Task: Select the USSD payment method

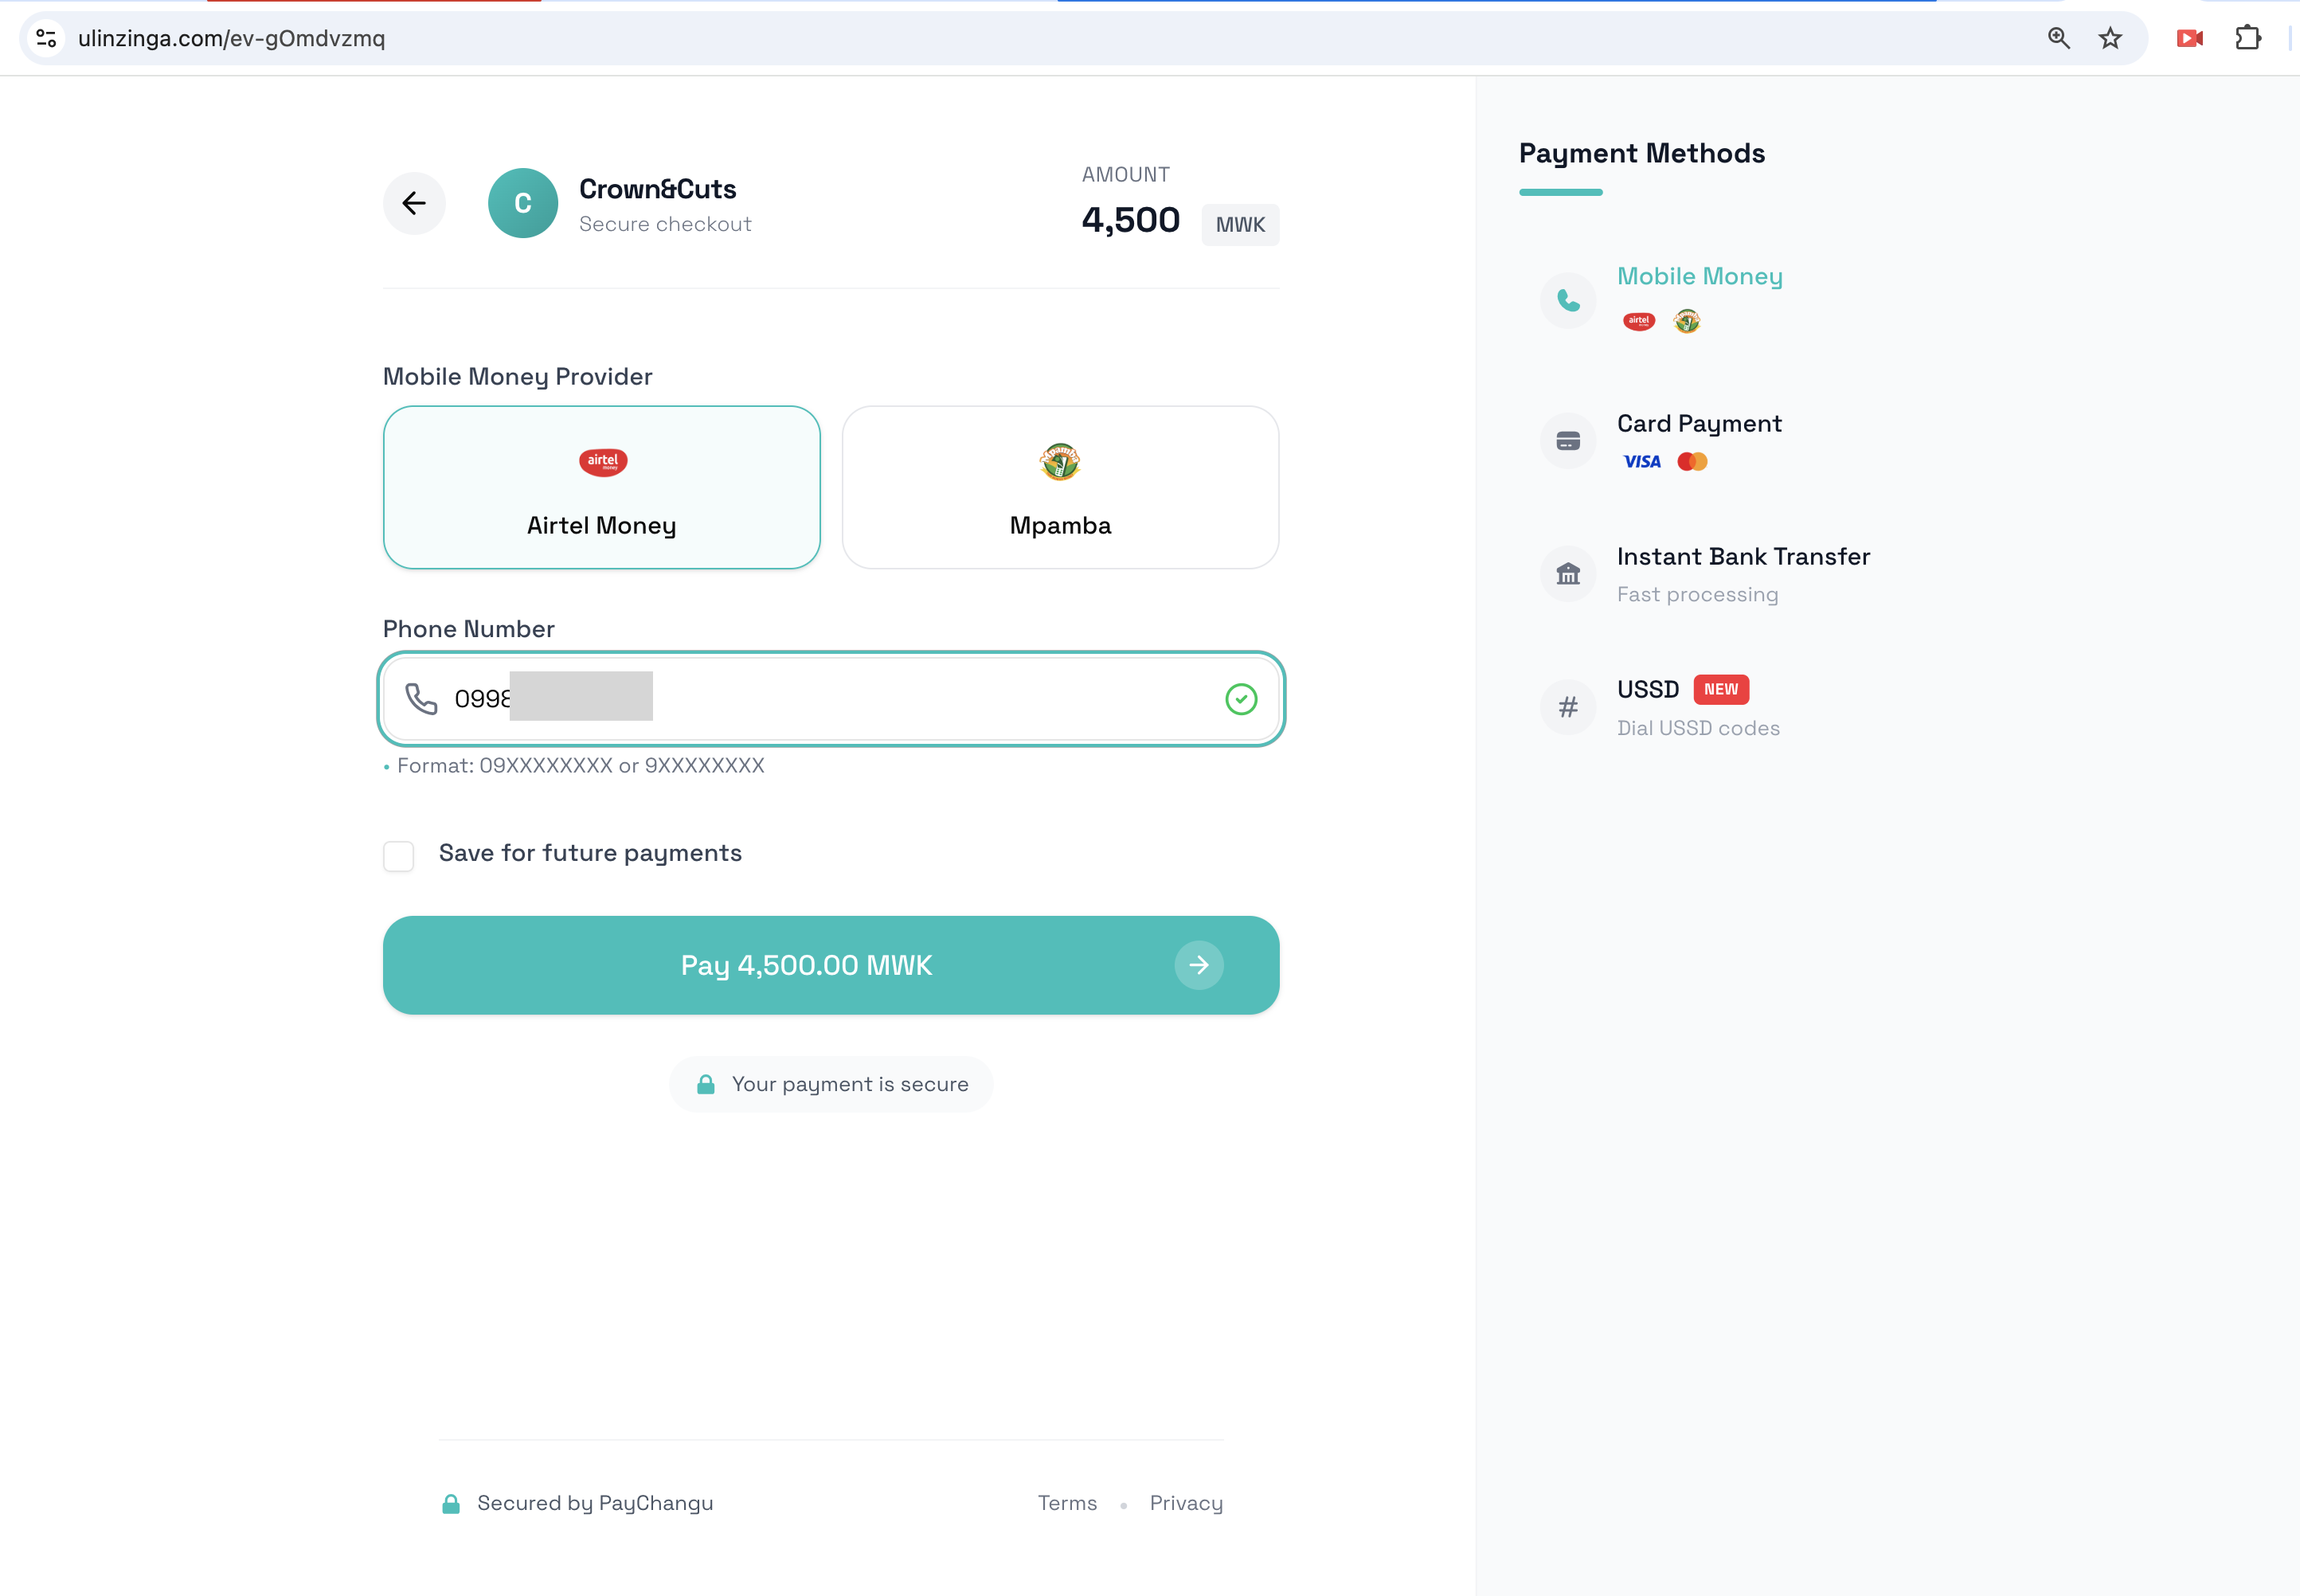Action: (x=1648, y=690)
